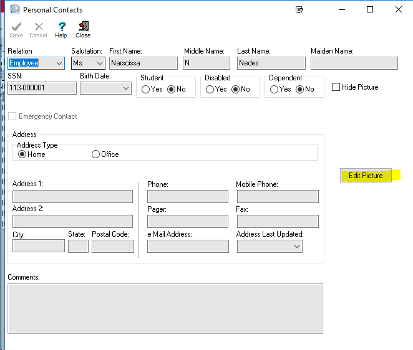This screenshot has height=350, width=413.
Task: Open the Birth Date dropdown
Action: point(125,88)
